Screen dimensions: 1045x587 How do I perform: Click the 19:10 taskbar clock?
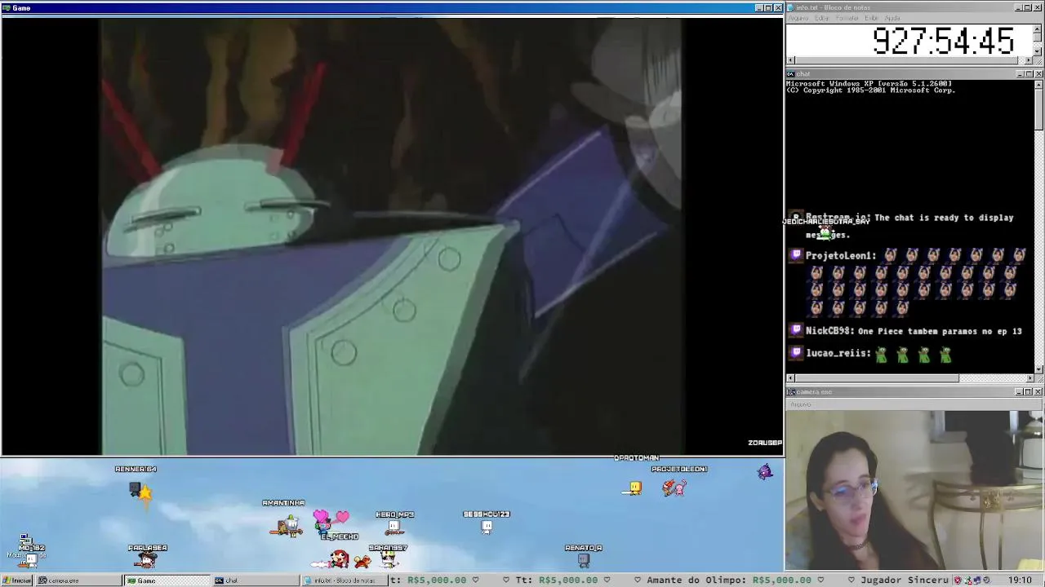coord(1020,580)
